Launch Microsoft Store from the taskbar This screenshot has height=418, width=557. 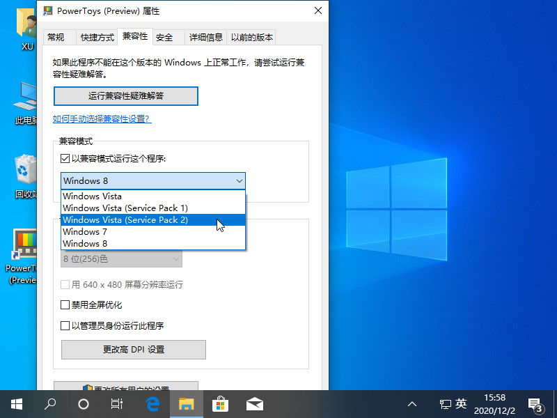(220, 403)
